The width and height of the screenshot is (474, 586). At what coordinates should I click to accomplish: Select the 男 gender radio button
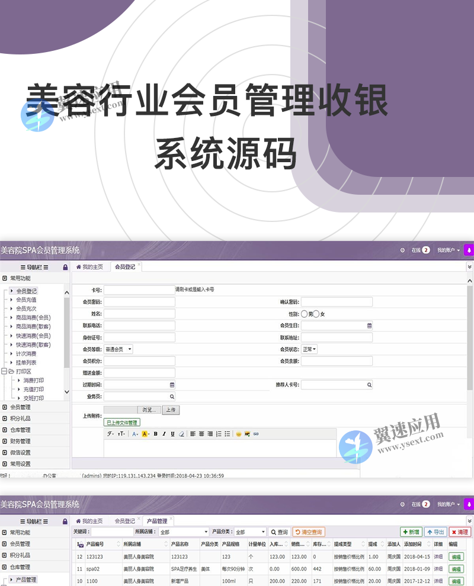pyautogui.click(x=304, y=314)
